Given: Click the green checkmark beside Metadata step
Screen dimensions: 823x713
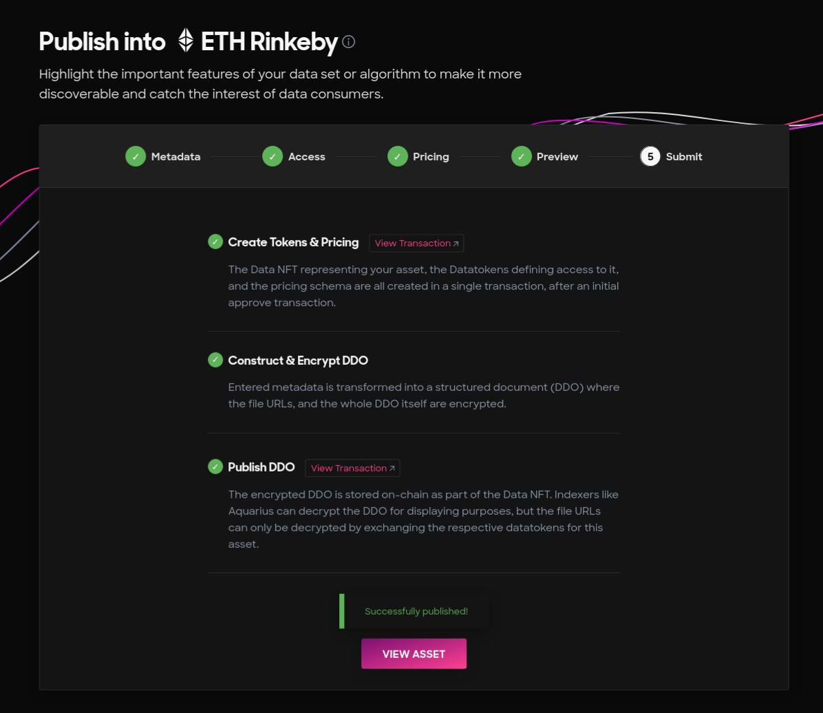Looking at the screenshot, I should coord(136,156).
